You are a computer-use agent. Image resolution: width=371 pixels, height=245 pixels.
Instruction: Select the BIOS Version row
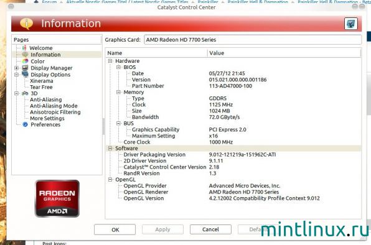(233, 80)
